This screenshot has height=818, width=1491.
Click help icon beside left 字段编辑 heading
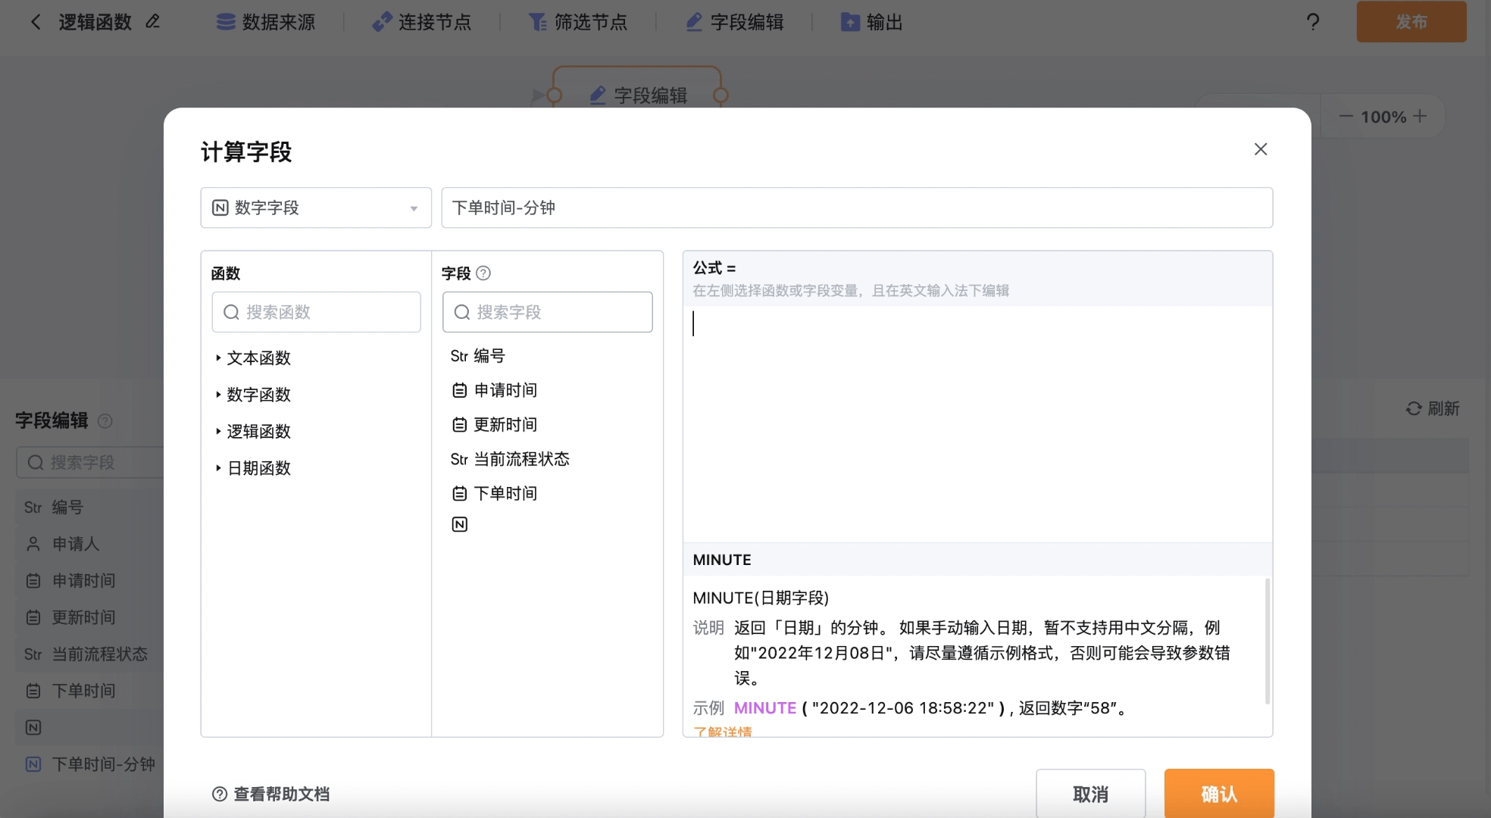point(105,421)
